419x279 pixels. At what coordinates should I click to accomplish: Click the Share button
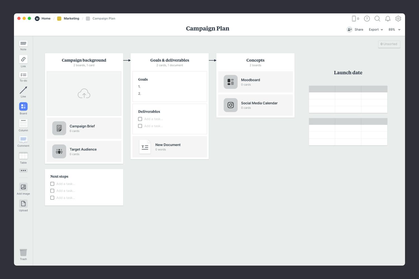pos(355,30)
